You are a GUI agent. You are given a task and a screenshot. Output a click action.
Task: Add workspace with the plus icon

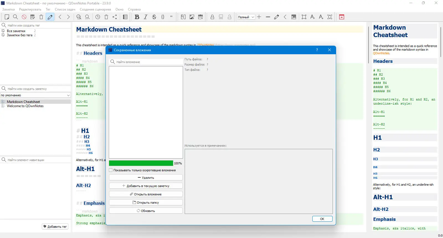click(x=259, y=17)
